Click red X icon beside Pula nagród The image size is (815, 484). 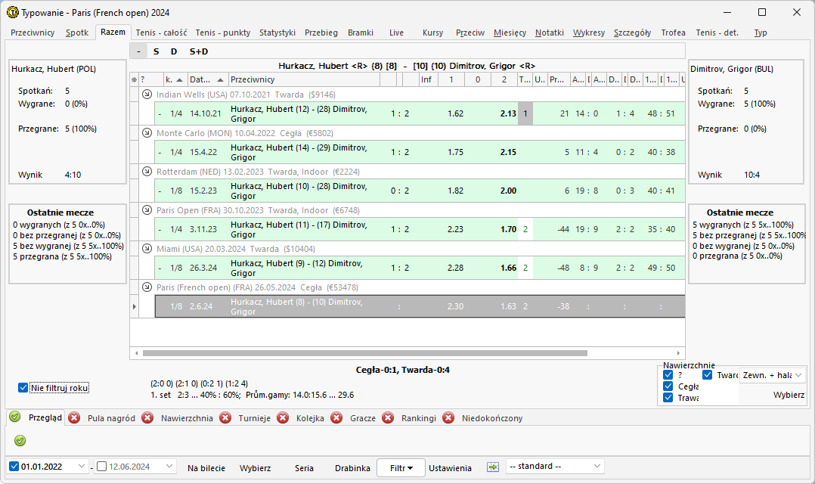(x=75, y=418)
